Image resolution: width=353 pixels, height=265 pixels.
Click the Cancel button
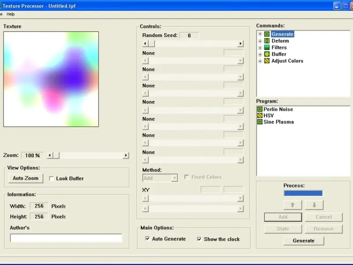[x=324, y=217]
